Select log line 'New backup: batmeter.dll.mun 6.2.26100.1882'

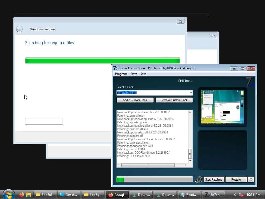[146, 139]
